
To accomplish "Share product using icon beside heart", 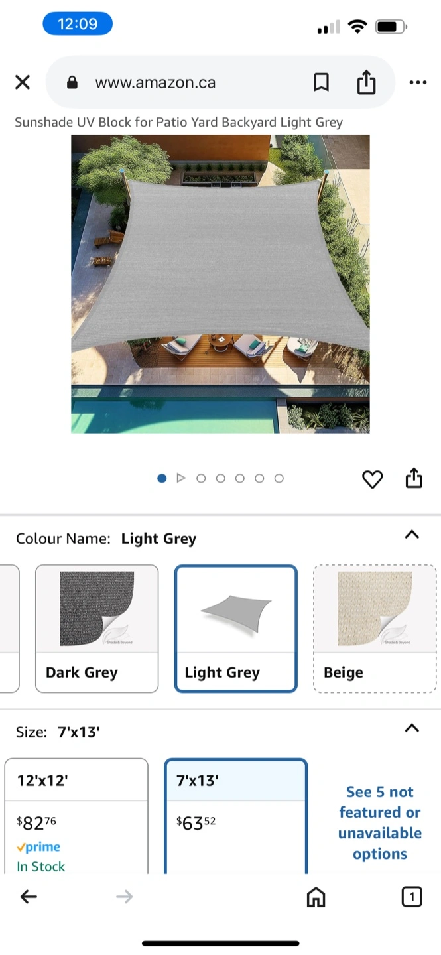I will pyautogui.click(x=414, y=478).
